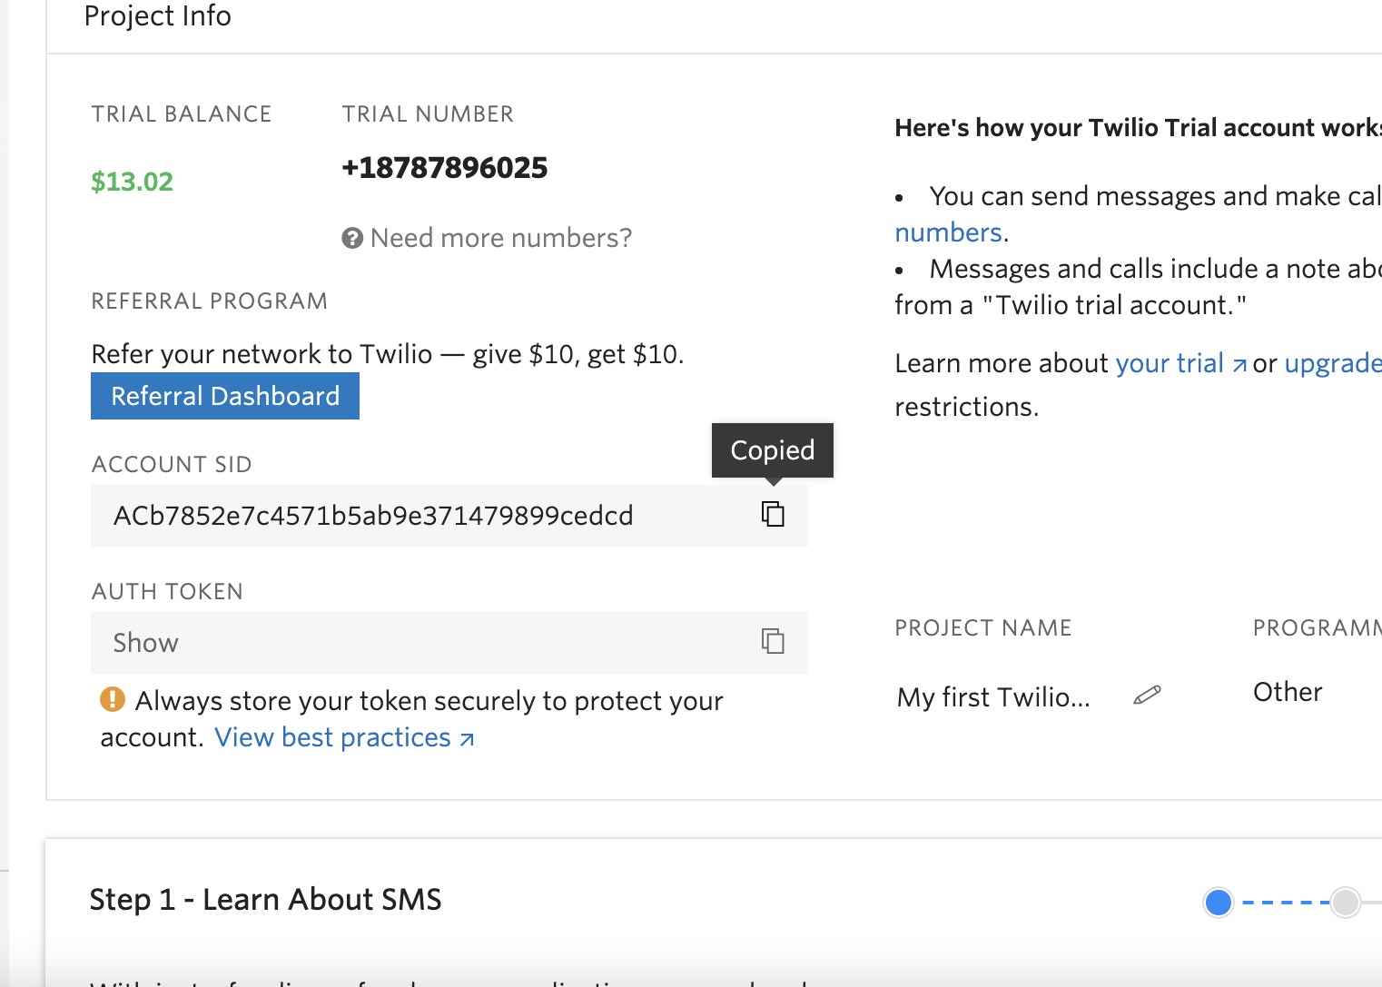Click the Step 1 Learn About SMS heading
Viewport: 1382px width, 987px height.
(265, 899)
